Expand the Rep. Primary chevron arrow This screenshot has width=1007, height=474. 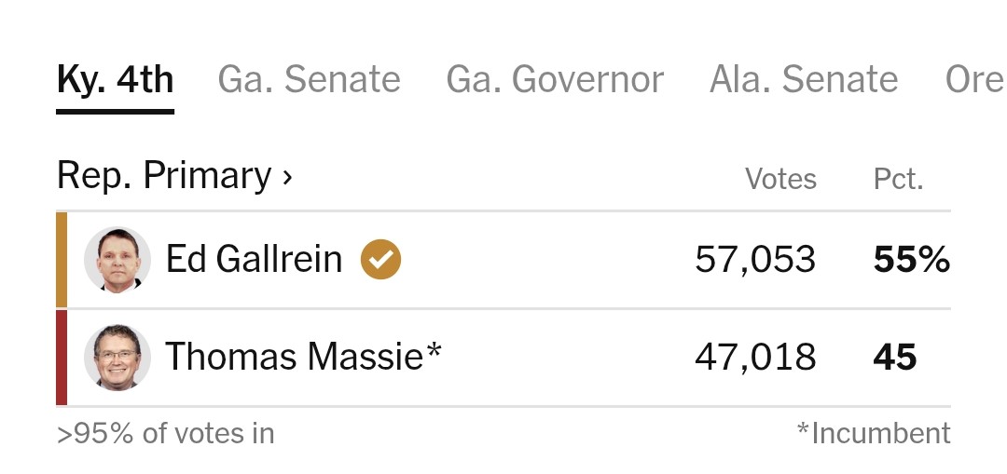288,176
